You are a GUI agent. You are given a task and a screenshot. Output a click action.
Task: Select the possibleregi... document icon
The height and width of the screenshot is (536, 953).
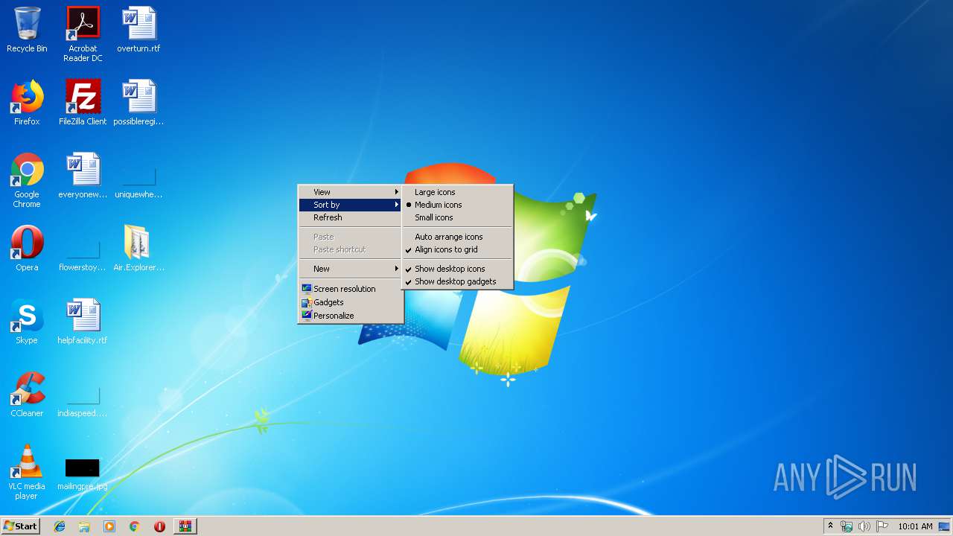[138, 103]
